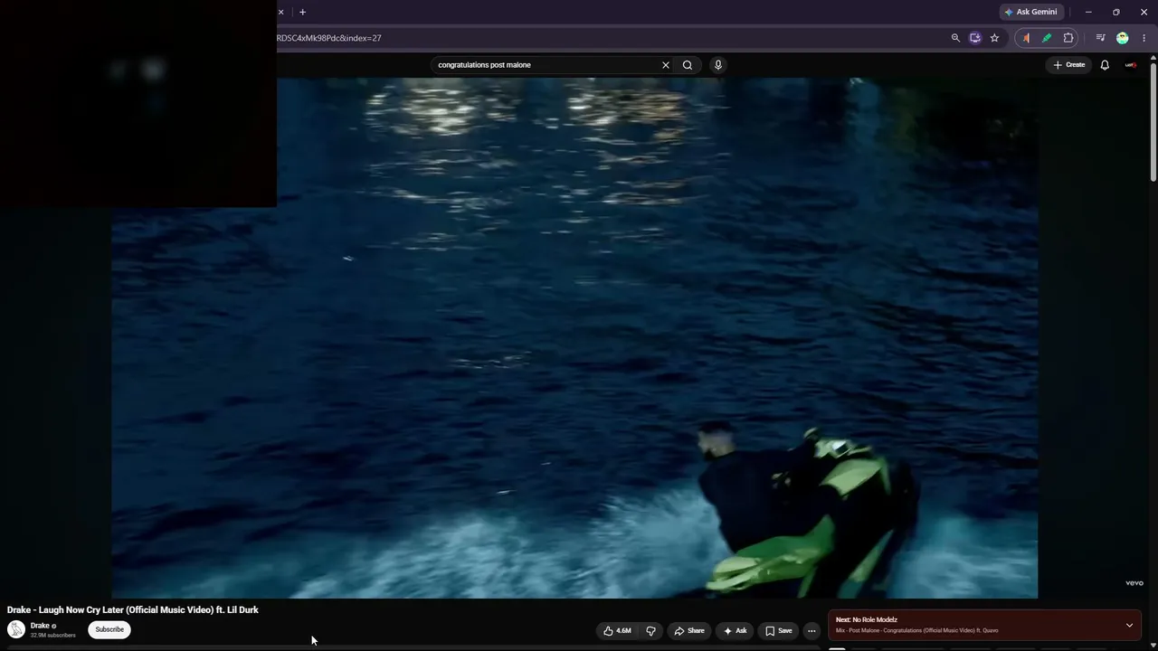Open the YouTube account avatar menu
This screenshot has width=1158, height=651.
pyautogui.click(x=1130, y=65)
